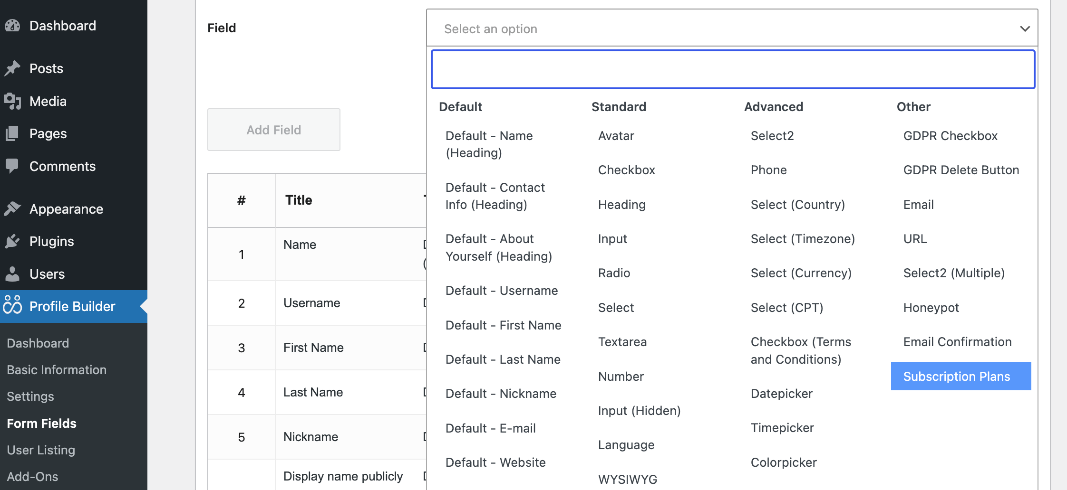Screen dimensions: 1067x490
Task: Choose Honeypot field type
Action: pos(931,308)
